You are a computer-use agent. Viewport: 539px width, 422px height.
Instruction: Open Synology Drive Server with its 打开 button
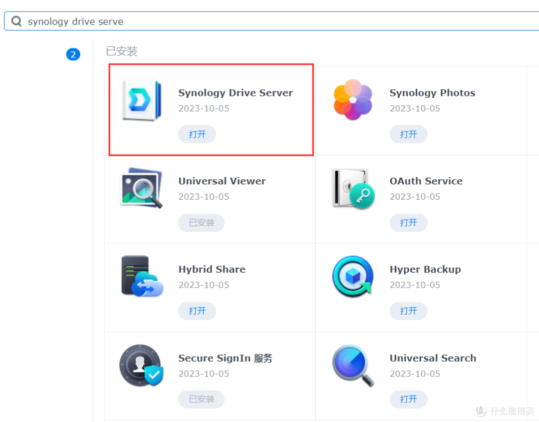(197, 134)
